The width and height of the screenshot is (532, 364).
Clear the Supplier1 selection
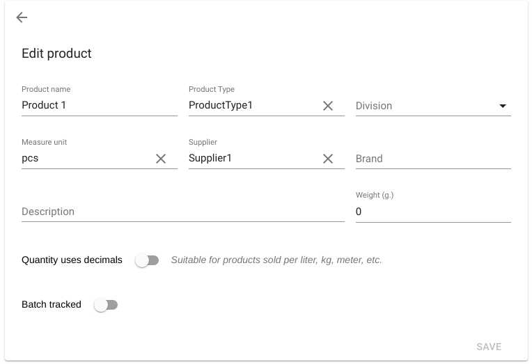click(x=328, y=159)
